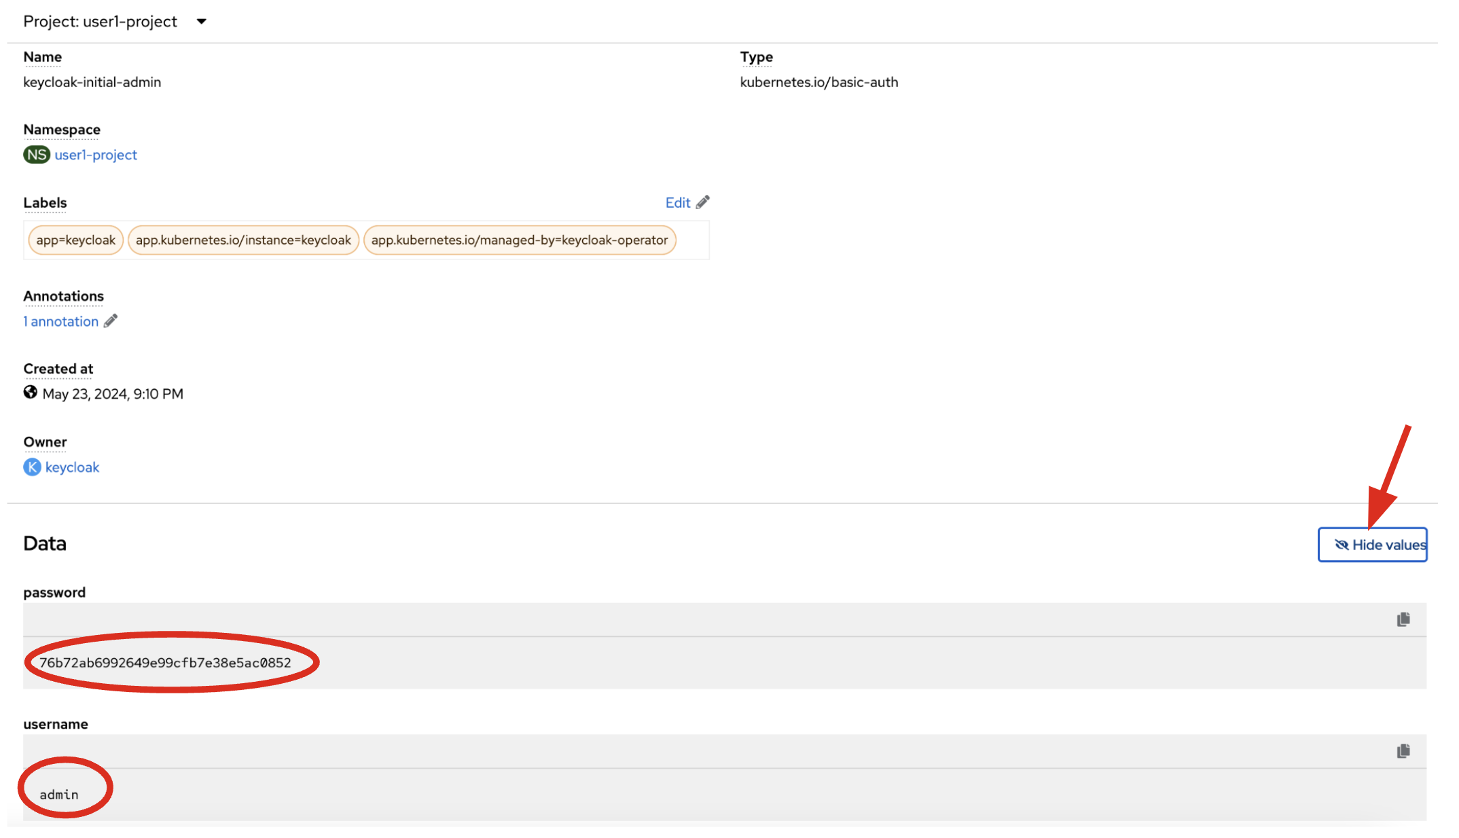The width and height of the screenshot is (1459, 838).
Task: Click the revealed password value text
Action: click(165, 663)
